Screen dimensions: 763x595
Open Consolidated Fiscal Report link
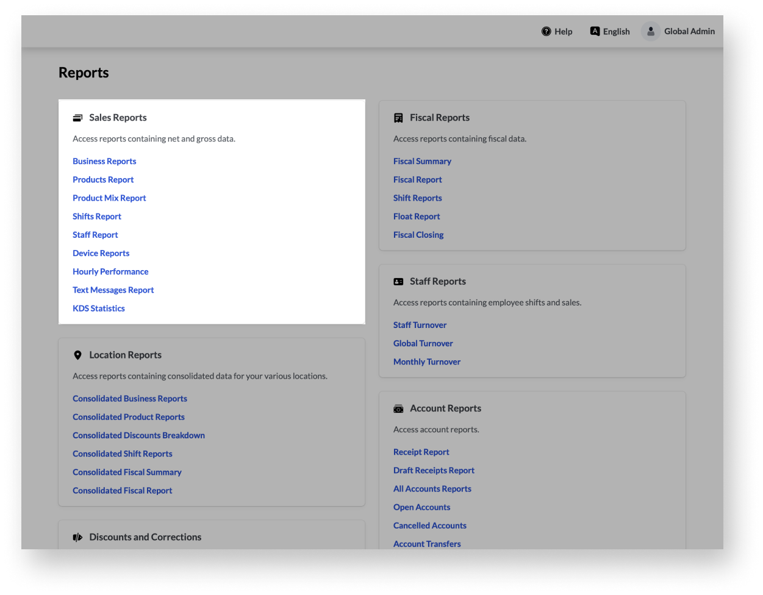123,491
